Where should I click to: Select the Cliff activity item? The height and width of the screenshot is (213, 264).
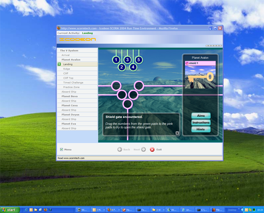tap(78, 73)
